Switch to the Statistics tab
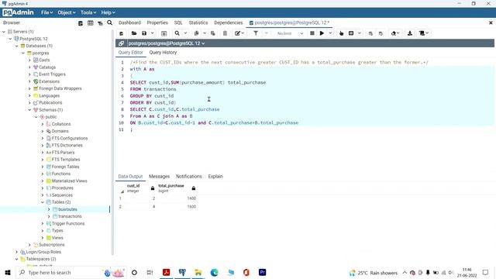This screenshot has width=496, height=279. click(198, 22)
